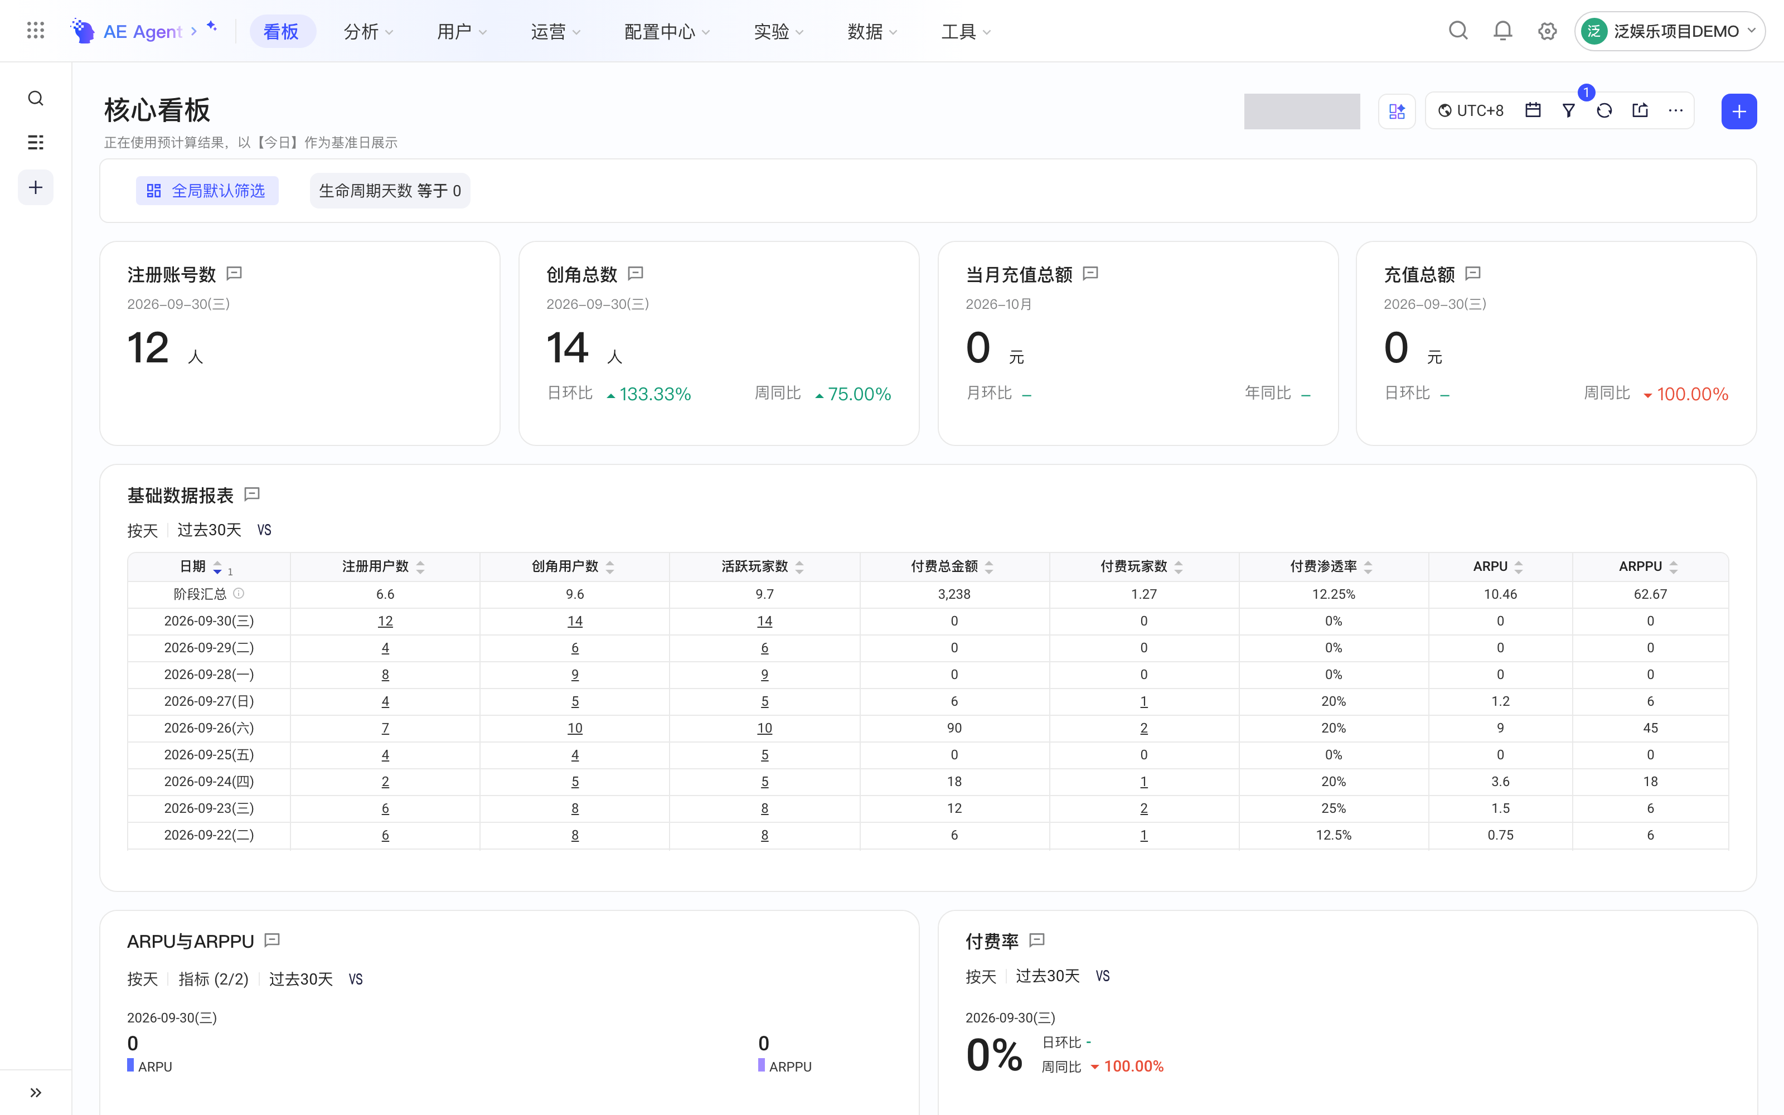Open the calendar date picker icon
The width and height of the screenshot is (1784, 1115).
coord(1533,110)
